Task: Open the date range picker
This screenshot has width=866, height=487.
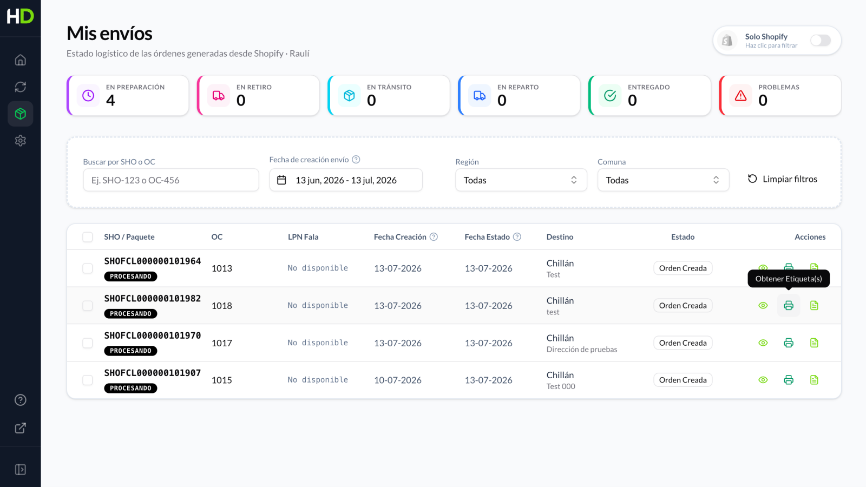Action: (346, 180)
